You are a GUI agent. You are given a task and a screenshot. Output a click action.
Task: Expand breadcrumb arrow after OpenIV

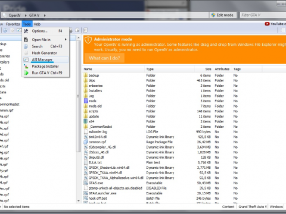point(26,15)
